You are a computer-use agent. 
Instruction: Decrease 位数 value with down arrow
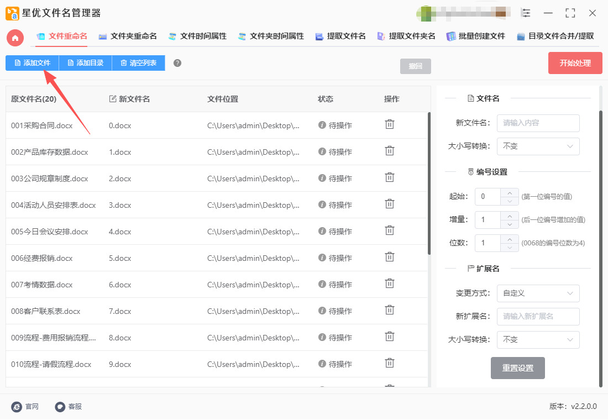point(510,248)
